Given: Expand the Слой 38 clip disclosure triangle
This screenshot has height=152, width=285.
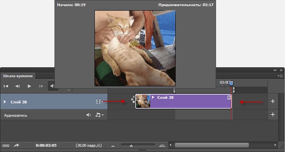Looking at the screenshot, I should click(153, 97).
